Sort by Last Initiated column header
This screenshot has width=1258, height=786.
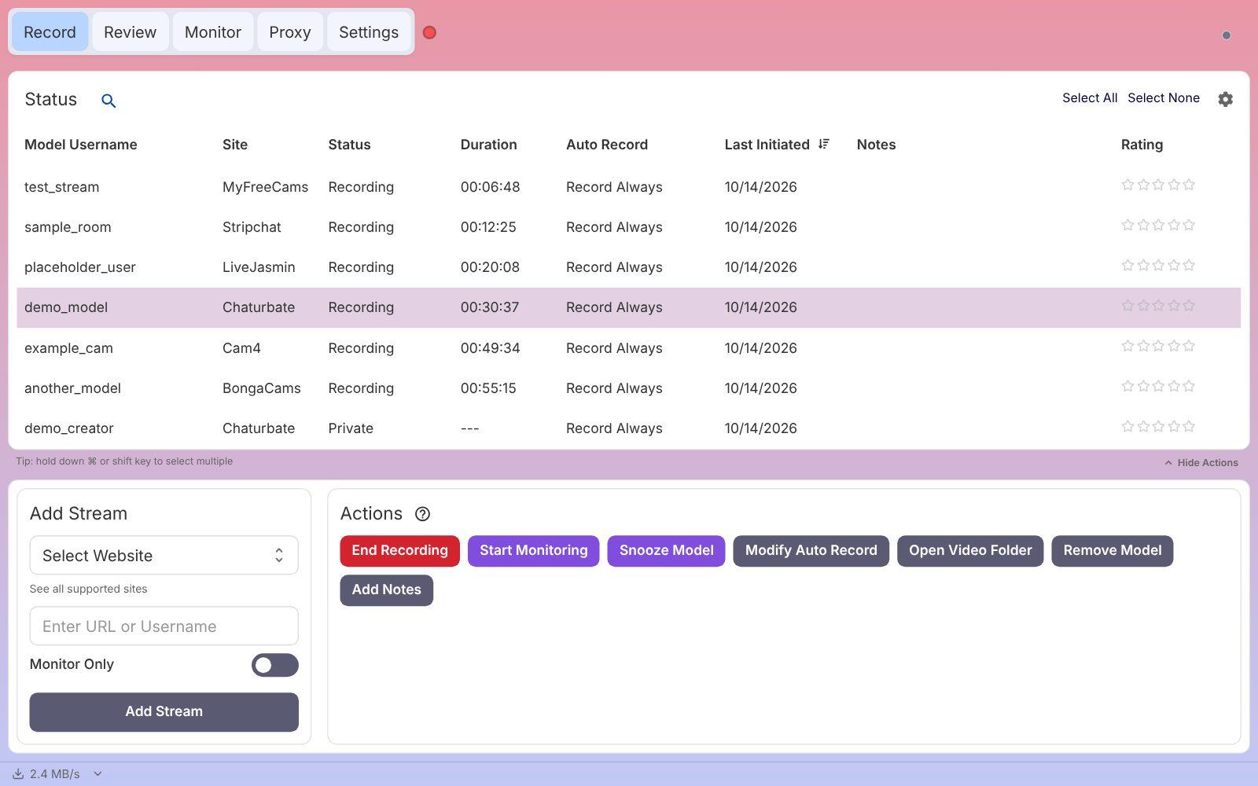767,145
